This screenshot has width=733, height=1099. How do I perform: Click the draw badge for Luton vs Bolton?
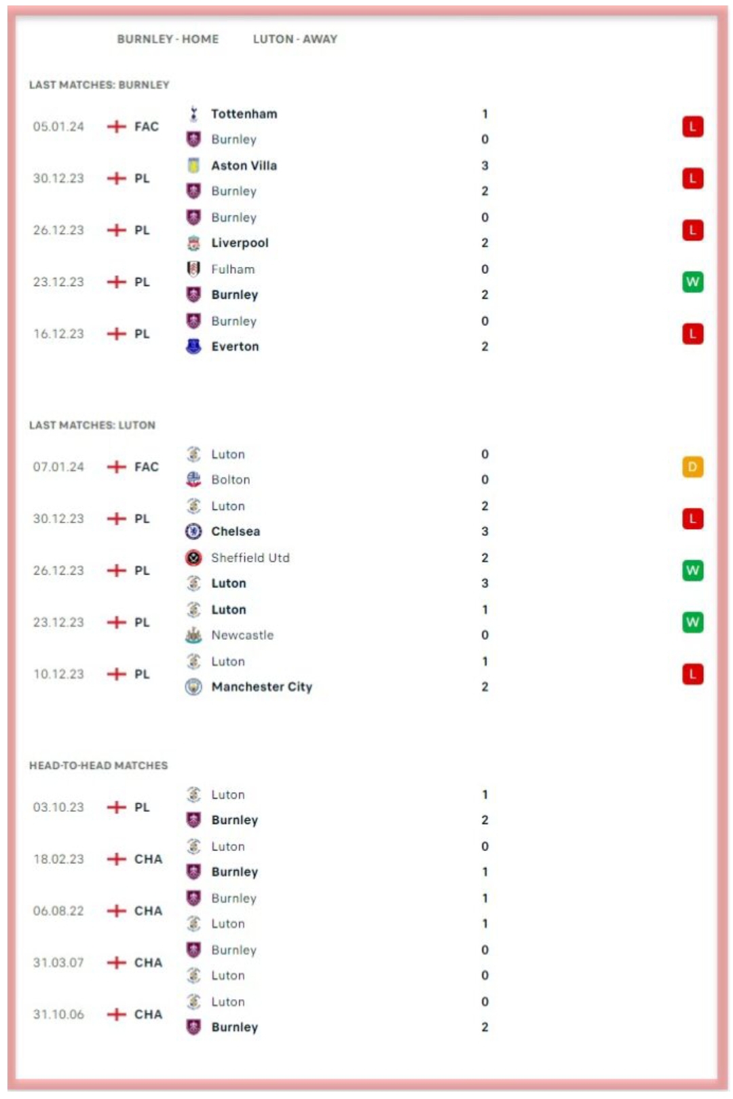pyautogui.click(x=692, y=467)
